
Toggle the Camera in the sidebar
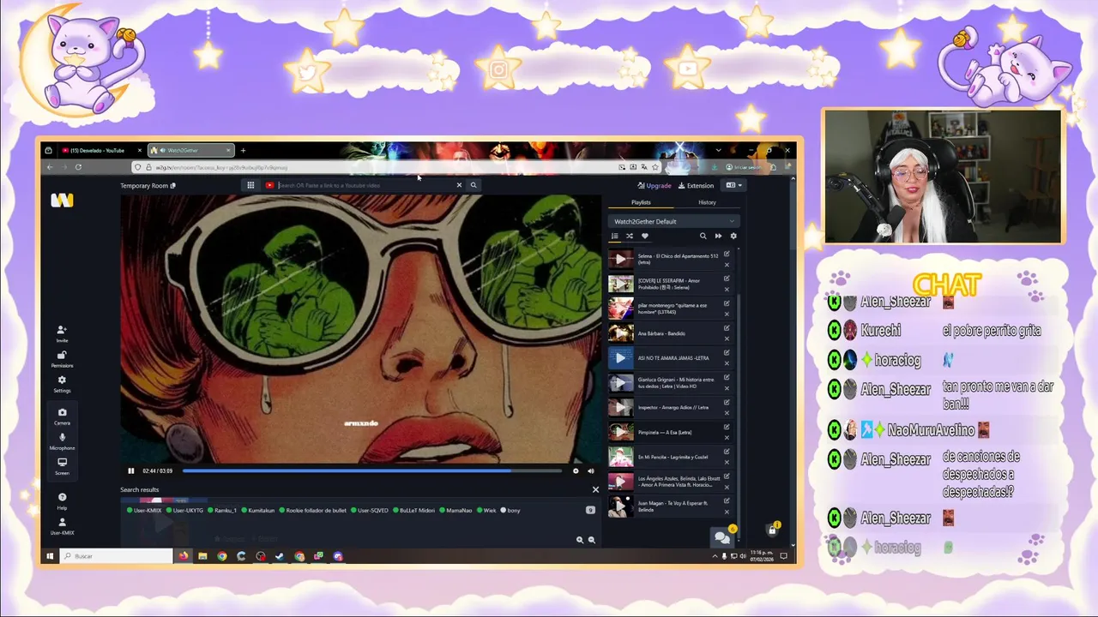62,416
